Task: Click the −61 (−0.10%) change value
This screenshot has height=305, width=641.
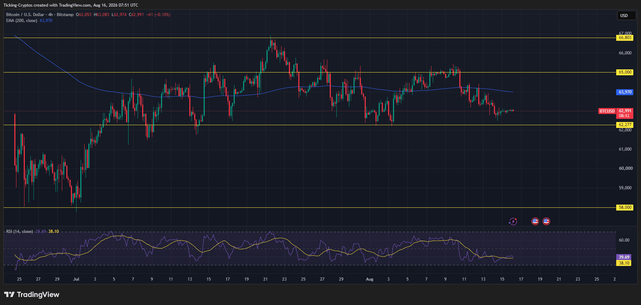Action: click(158, 15)
